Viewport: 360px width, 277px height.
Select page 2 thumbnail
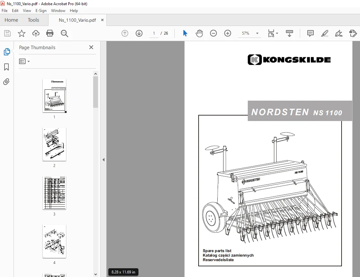click(x=54, y=144)
